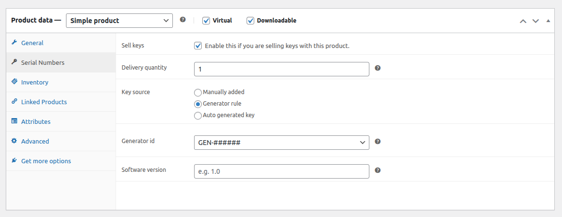The image size is (562, 217).
Task: Click the General tab wrench icon
Action: 14,43
